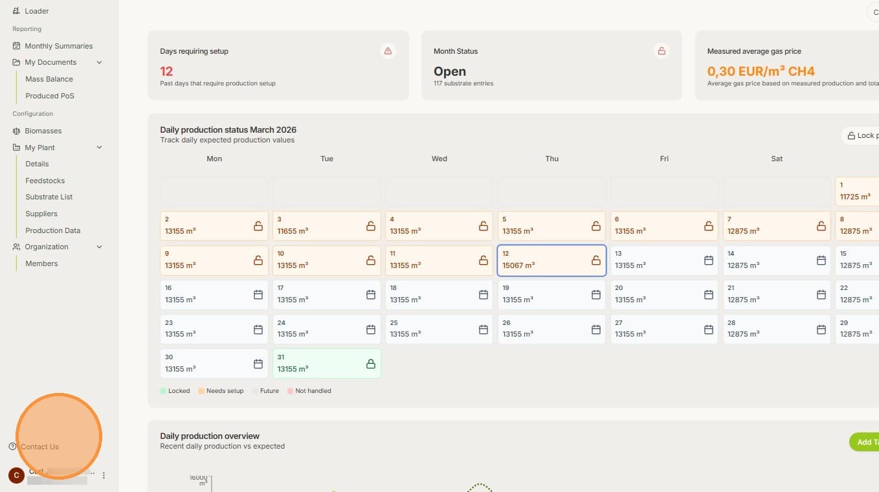Image resolution: width=879 pixels, height=492 pixels.
Task: Collapse the My Plant section chevron
Action: coord(99,148)
